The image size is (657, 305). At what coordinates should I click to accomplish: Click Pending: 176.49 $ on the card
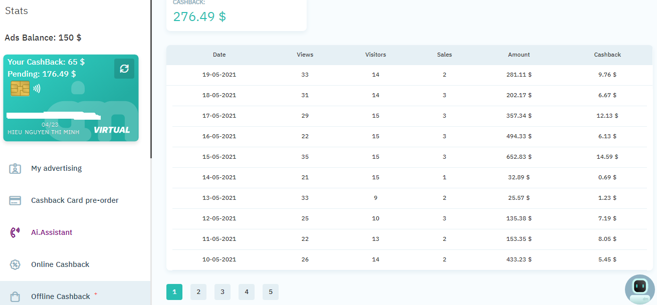coord(42,74)
